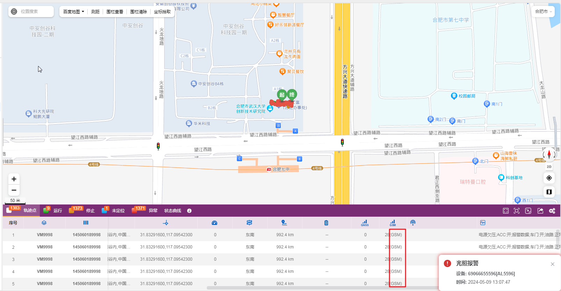Image resolution: width=561 pixels, height=291 pixels.
Task: Open the gear settings in purple bar
Action: coord(552,211)
